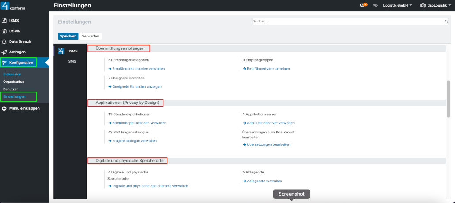The height and width of the screenshot is (203, 455).
Task: Click the Data Breach bell icon
Action: [4, 41]
